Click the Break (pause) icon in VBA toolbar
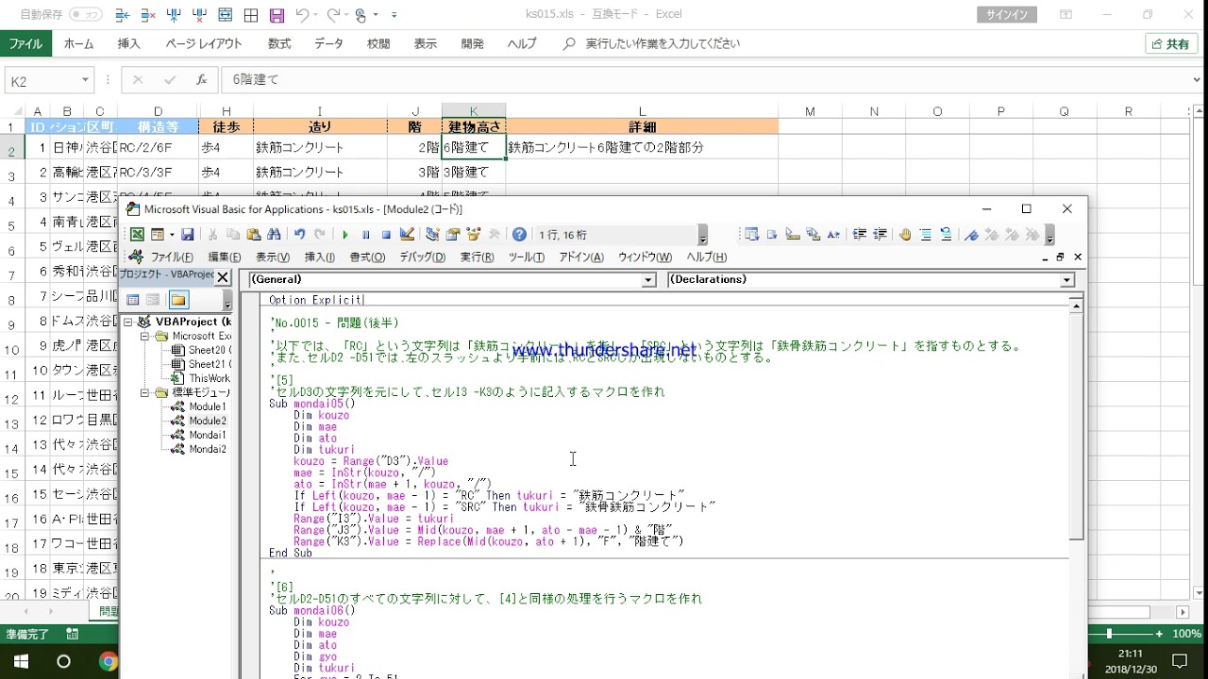The height and width of the screenshot is (679, 1208). 366,235
